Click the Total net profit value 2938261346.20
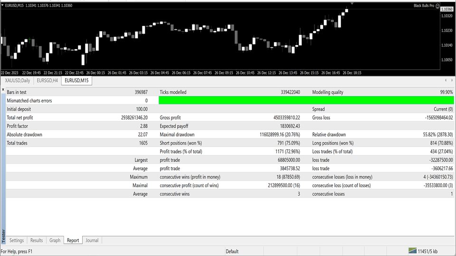This screenshot has height=256, width=456. pos(134,118)
